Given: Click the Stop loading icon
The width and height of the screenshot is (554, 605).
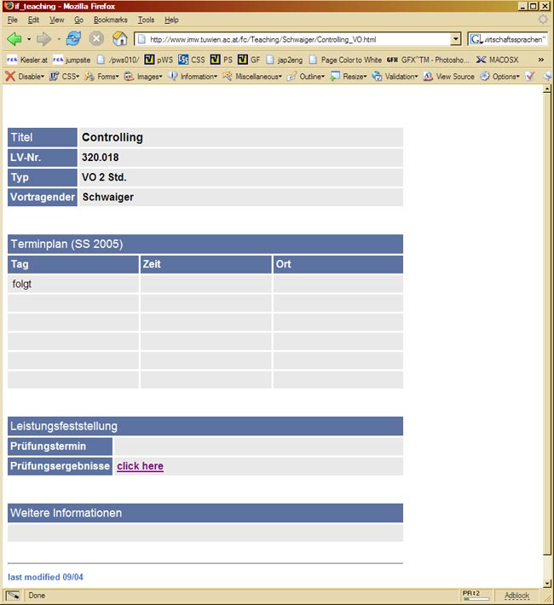Looking at the screenshot, I should click(96, 39).
